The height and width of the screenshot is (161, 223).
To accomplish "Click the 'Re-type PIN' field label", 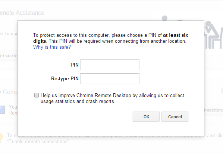I will [65, 78].
